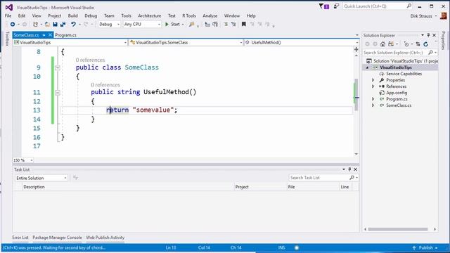Viewport: 450px width, 253px height.
Task: Click the Open File folder icon
Action: 47,25
